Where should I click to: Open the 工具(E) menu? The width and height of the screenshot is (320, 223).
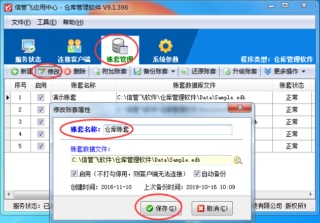tap(47, 22)
